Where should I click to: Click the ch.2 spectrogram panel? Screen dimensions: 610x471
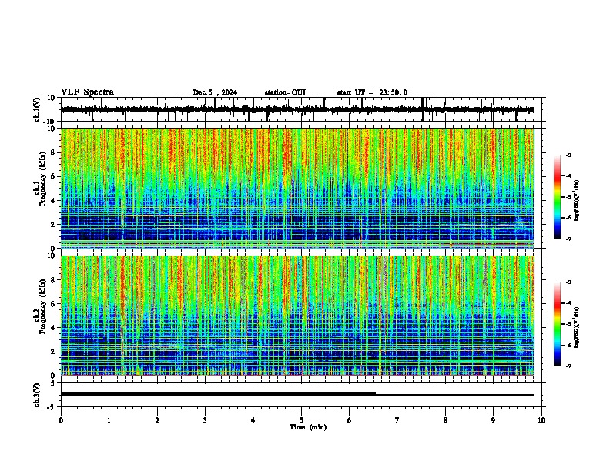tap(297, 316)
